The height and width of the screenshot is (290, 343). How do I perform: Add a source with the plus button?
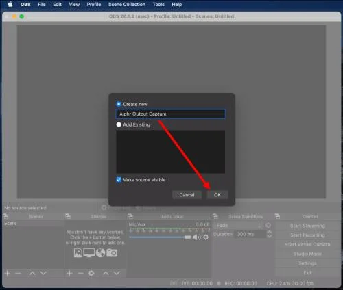pos(70,273)
